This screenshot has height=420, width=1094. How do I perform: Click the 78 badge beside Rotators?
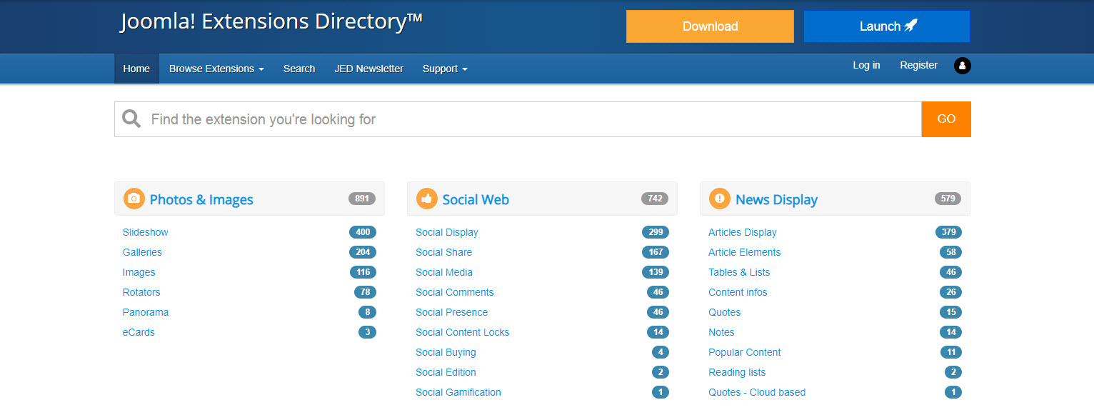[x=365, y=292]
